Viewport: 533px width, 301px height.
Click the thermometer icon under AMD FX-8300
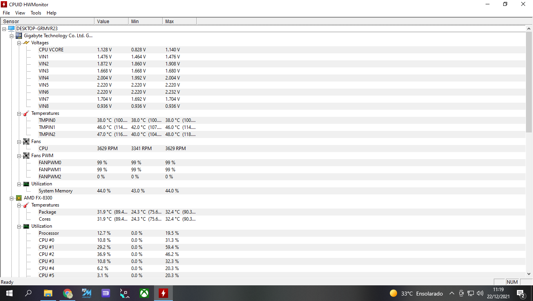point(26,205)
